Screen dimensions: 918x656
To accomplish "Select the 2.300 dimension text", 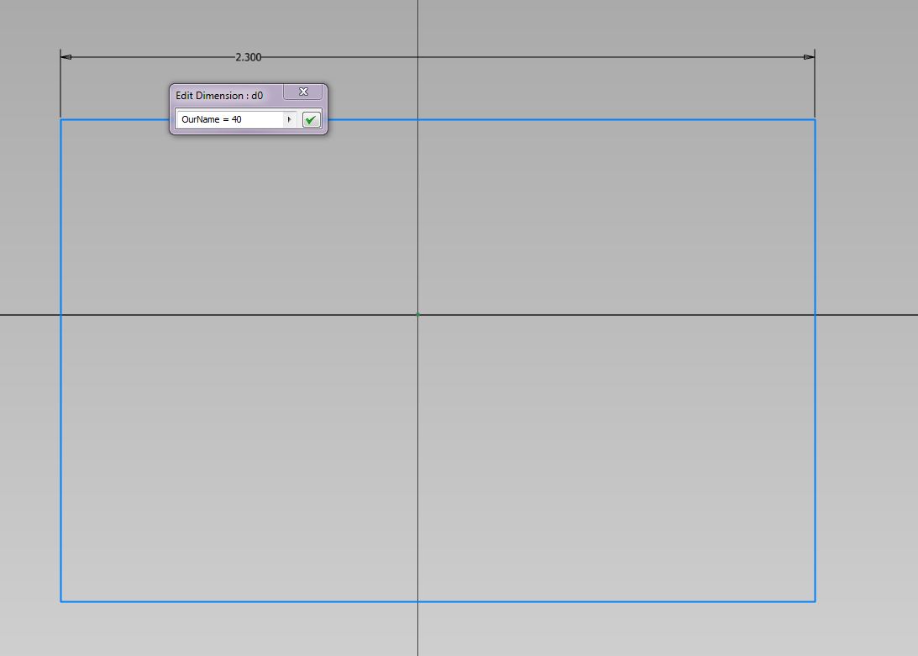I will [249, 57].
